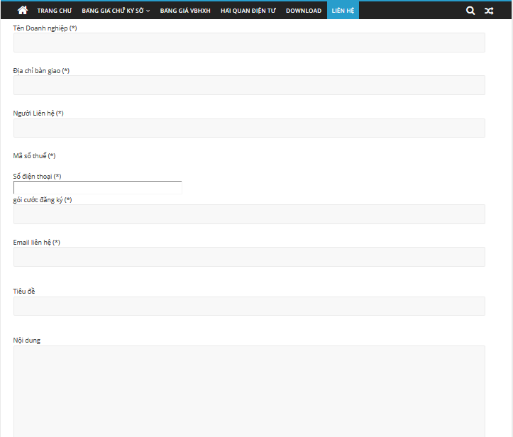Click the home icon in navigation bar

(23, 11)
